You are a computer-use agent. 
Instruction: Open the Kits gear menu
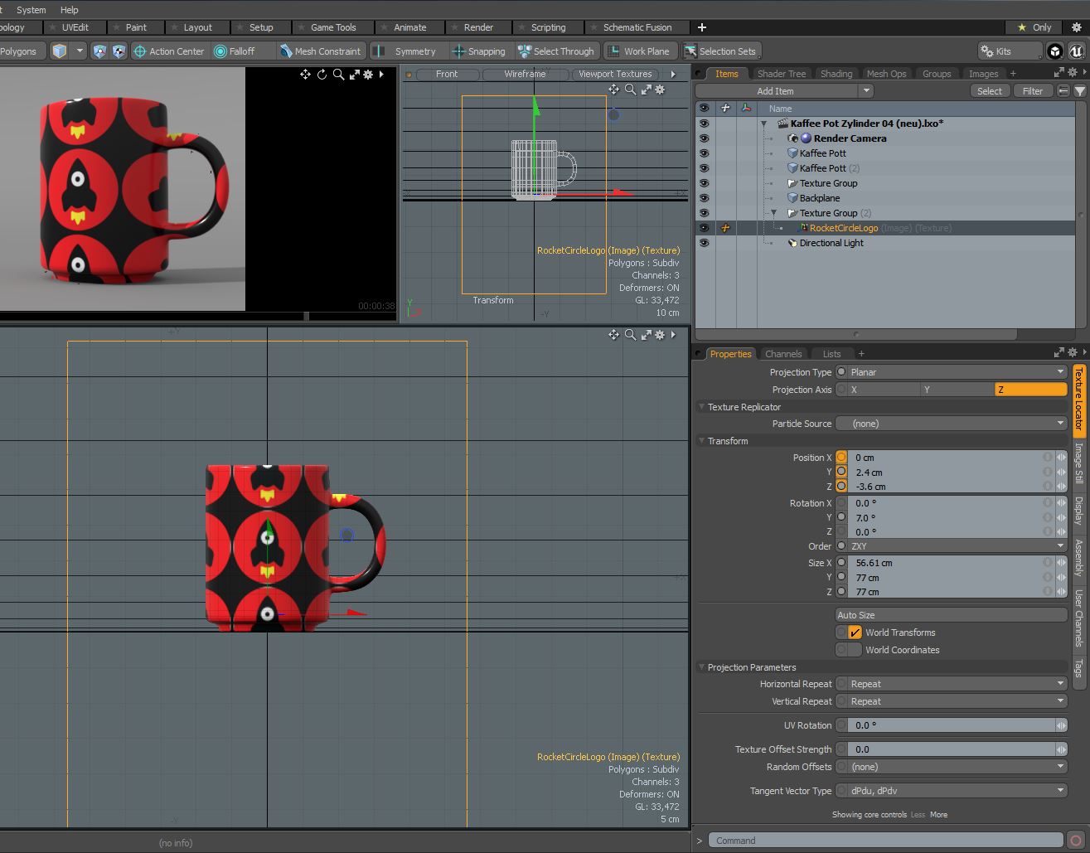(x=987, y=51)
